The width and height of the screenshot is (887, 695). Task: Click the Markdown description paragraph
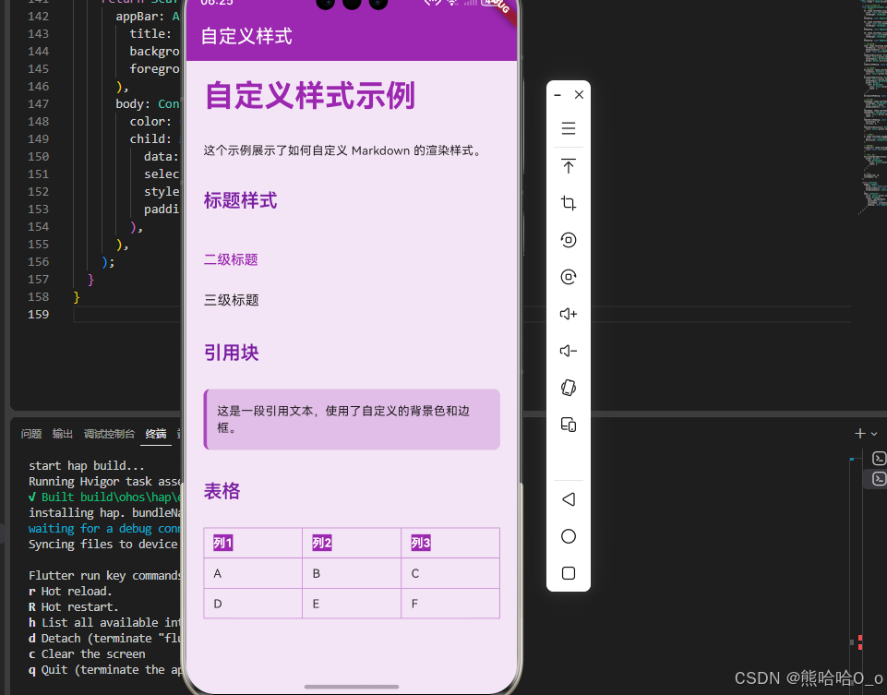coord(343,150)
